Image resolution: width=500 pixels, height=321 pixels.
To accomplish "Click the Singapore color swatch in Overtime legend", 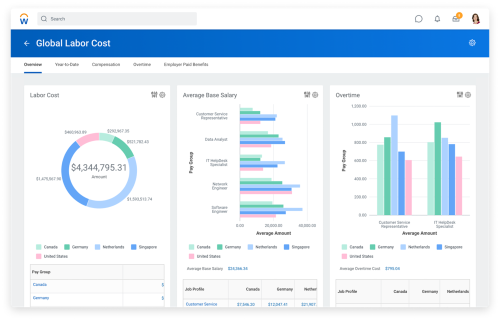I will point(439,247).
